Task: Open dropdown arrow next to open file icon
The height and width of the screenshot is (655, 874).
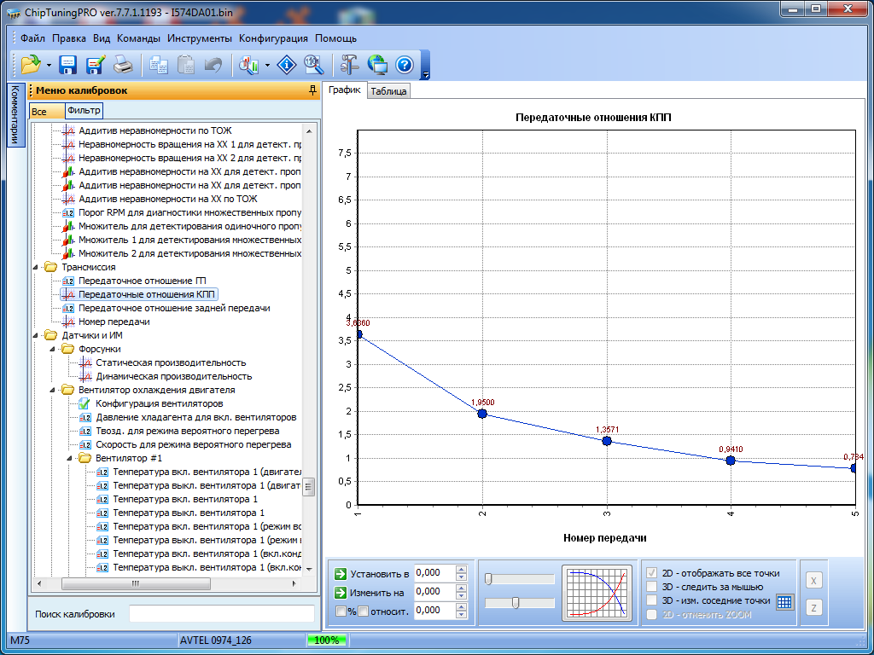Action: click(x=50, y=65)
